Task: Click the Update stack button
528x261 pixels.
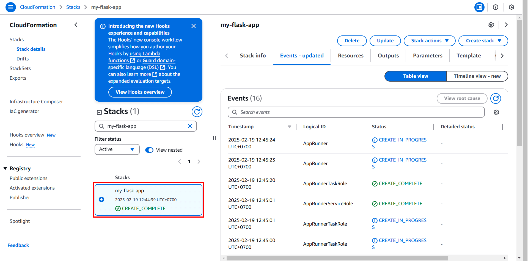Action: coord(385,41)
